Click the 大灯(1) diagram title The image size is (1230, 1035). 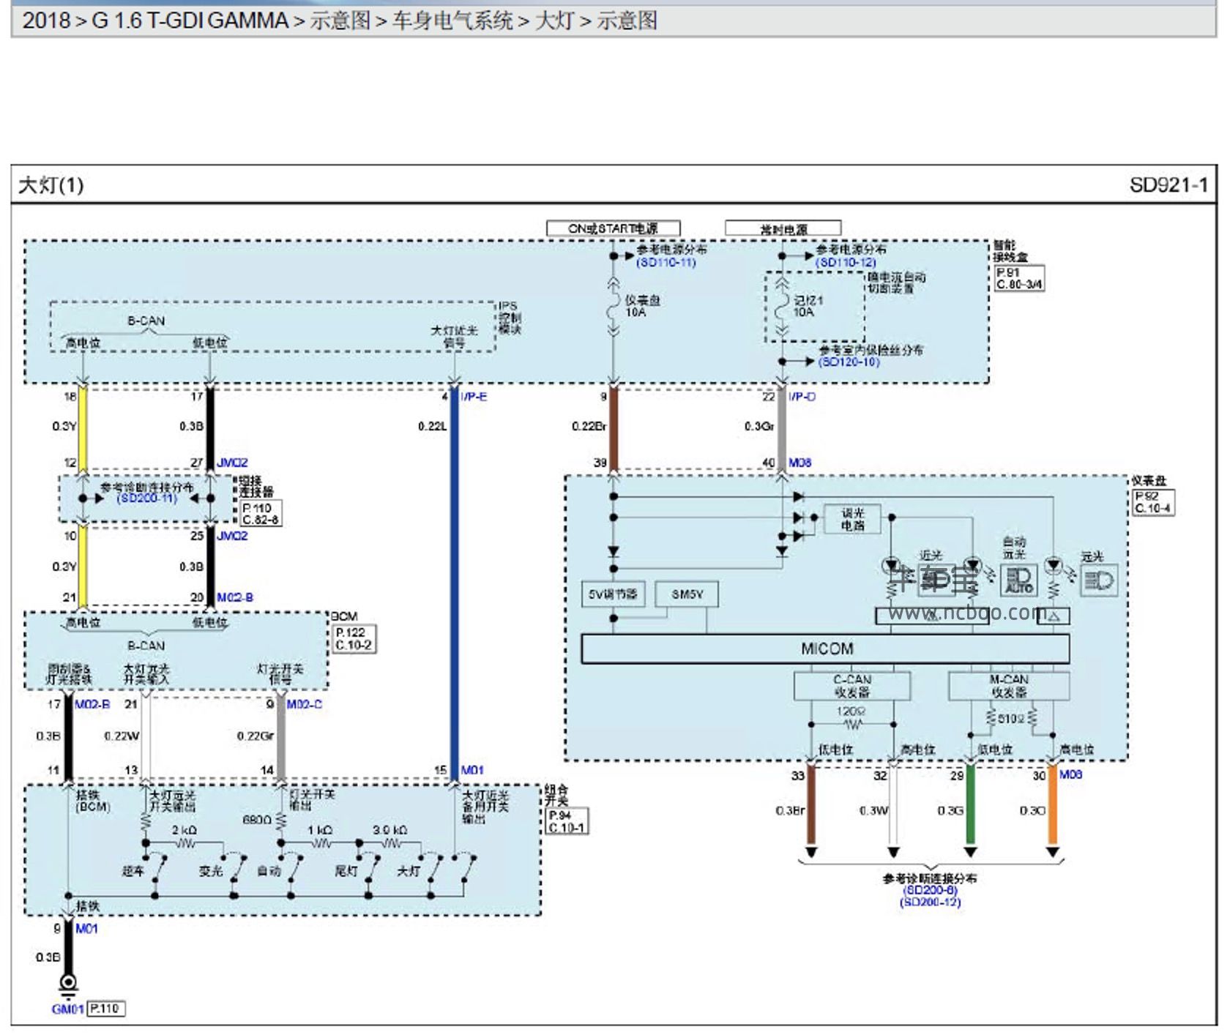click(x=51, y=184)
